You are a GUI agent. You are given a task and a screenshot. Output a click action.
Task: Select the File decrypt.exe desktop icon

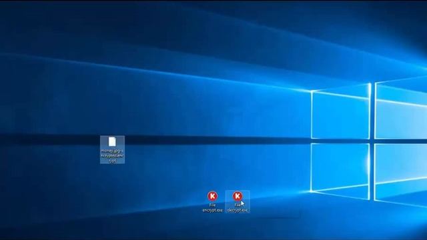coord(238,196)
